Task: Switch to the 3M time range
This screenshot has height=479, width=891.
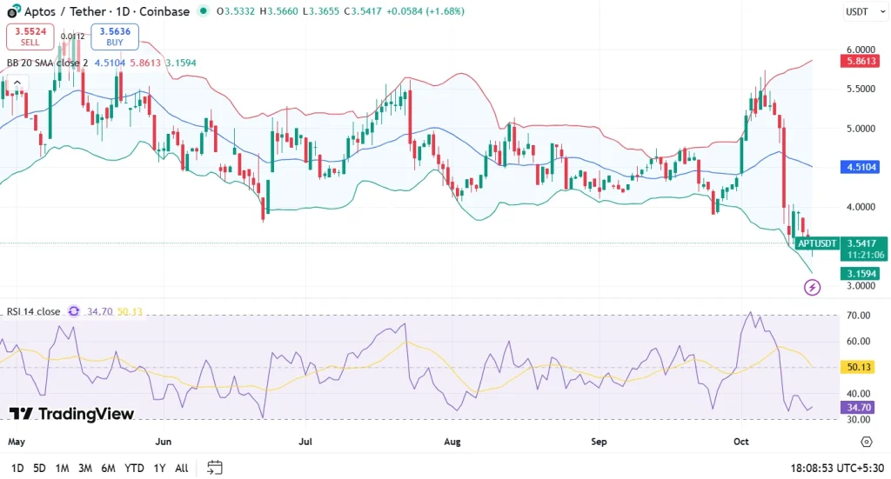Action: point(85,468)
